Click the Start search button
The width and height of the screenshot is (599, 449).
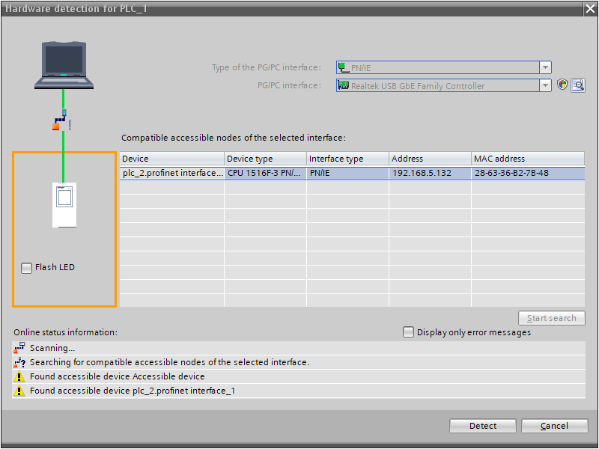pos(552,318)
